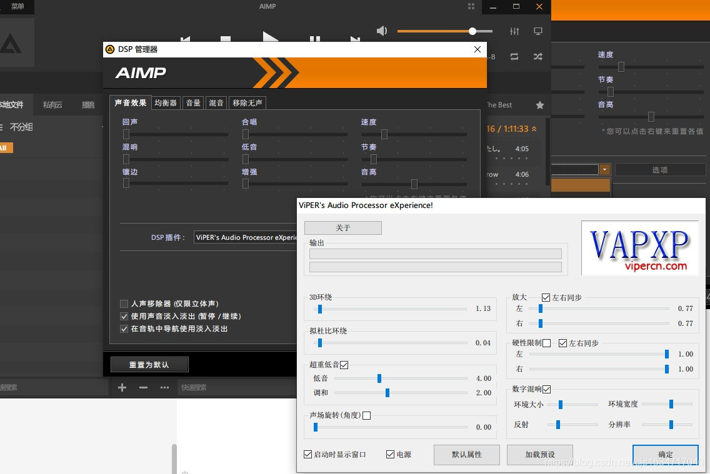Viewport: 710px width, 474px height.
Task: Toggle 启动时显示窗口 checkbox
Action: [x=308, y=454]
